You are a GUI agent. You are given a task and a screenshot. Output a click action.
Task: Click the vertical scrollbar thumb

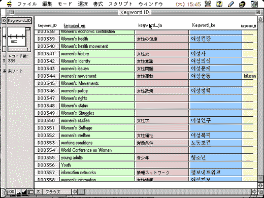pos(260,179)
